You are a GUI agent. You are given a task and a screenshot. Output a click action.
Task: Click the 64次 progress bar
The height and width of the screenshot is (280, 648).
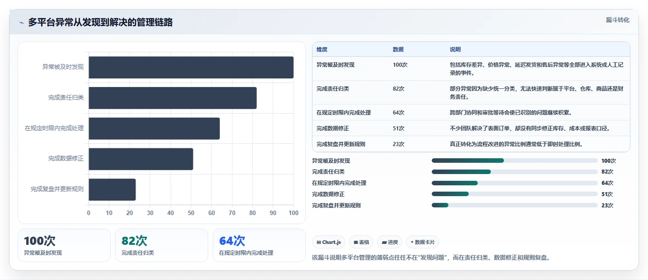515,183
